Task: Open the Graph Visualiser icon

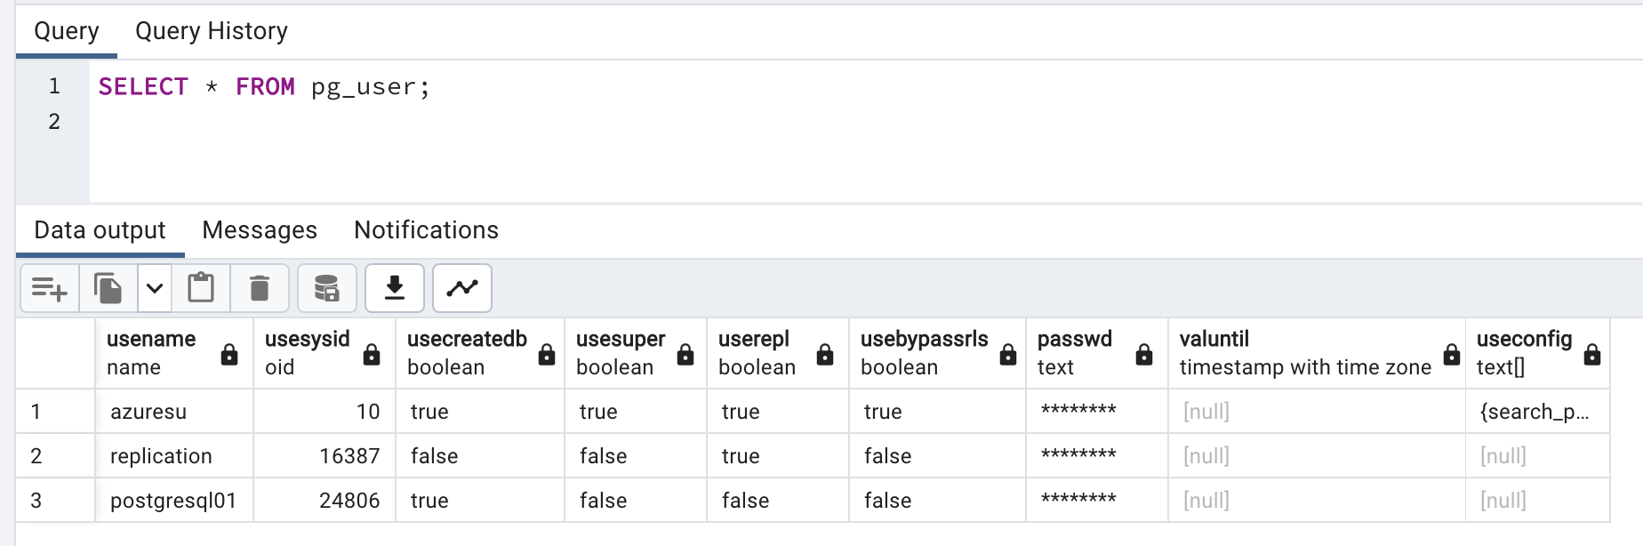Action: pyautogui.click(x=462, y=288)
